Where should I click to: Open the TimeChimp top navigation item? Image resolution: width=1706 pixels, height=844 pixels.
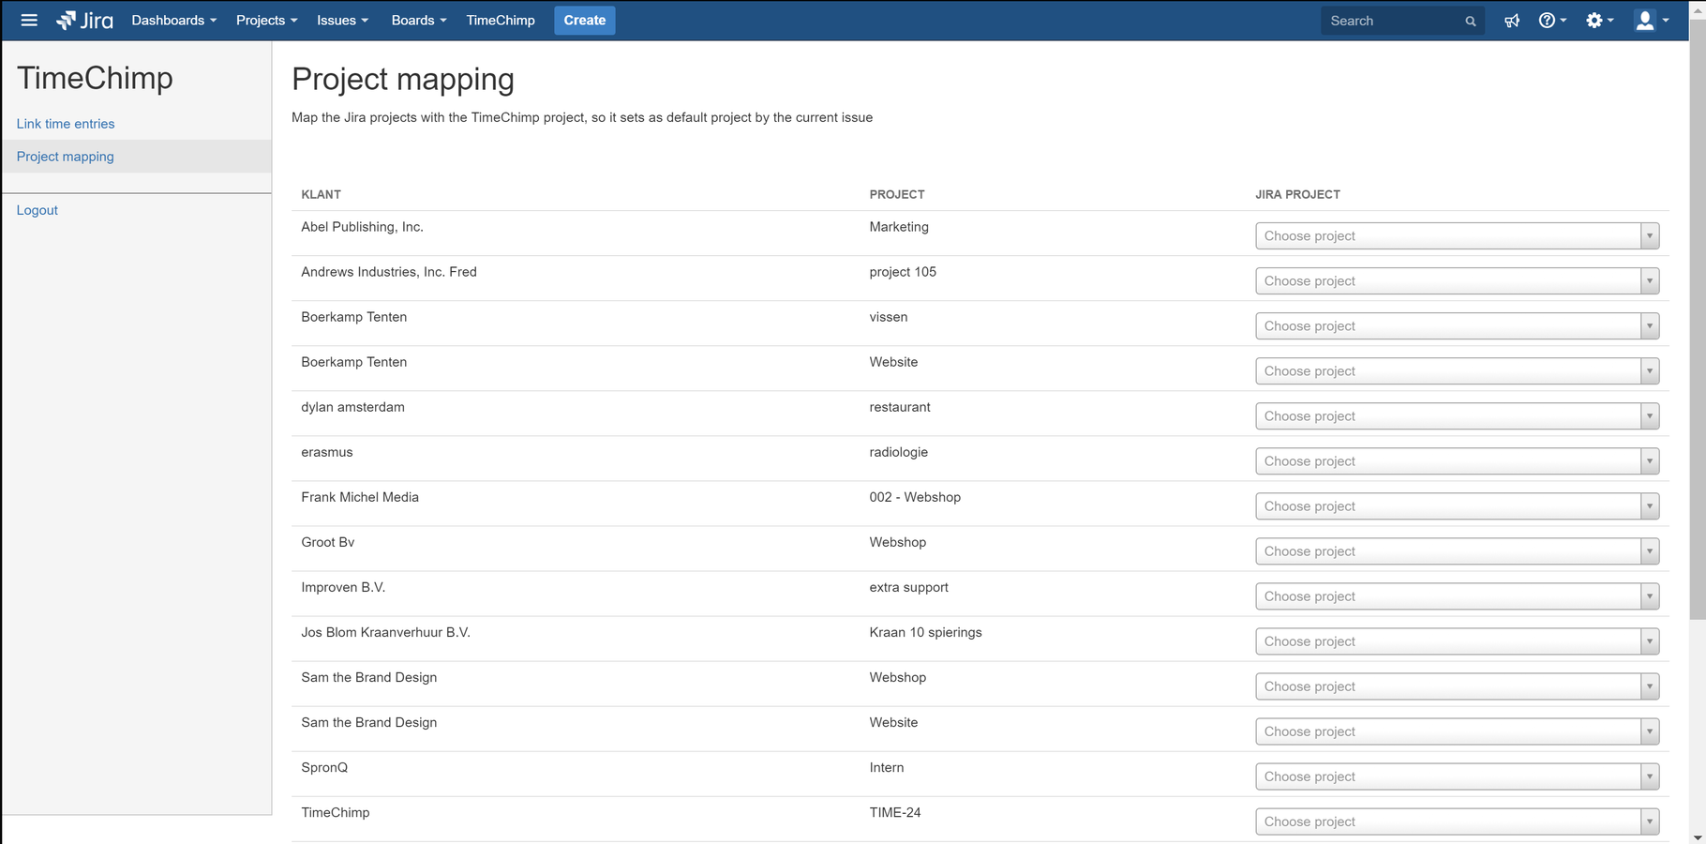click(x=501, y=20)
